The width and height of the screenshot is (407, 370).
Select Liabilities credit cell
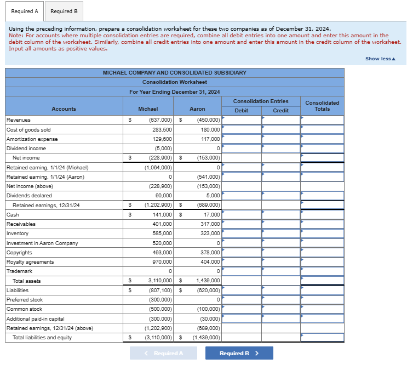tap(281, 290)
